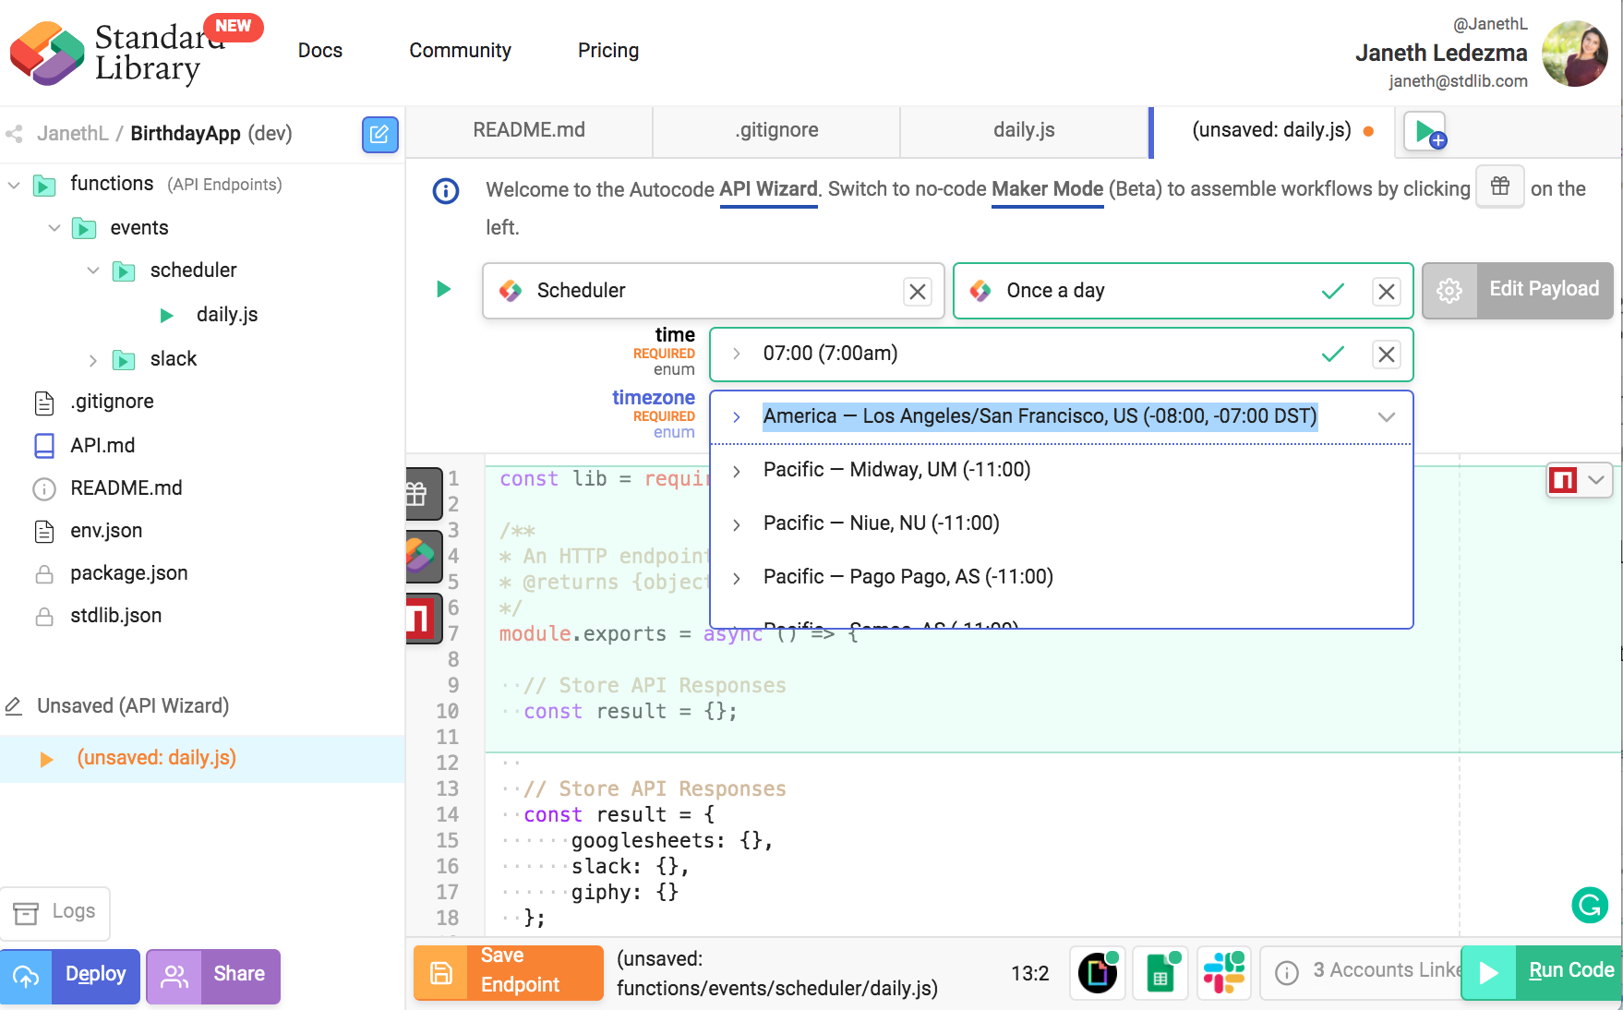Viewport: 1623px width, 1010px height.
Task: Open package.json file
Action: pyautogui.click(x=128, y=574)
